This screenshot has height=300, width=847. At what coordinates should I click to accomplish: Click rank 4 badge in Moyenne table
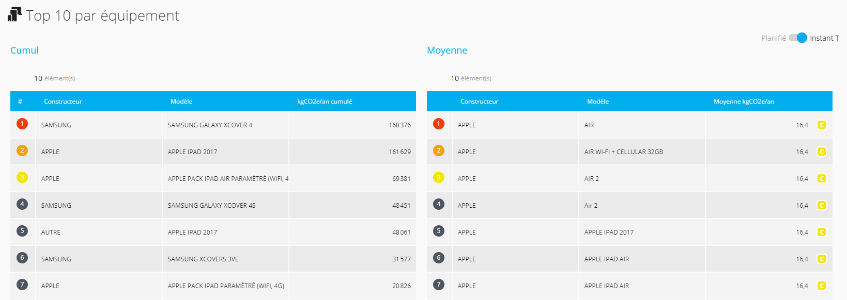click(x=439, y=204)
